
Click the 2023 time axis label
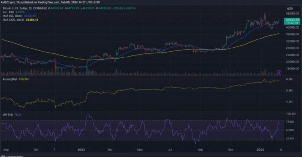[81, 150]
